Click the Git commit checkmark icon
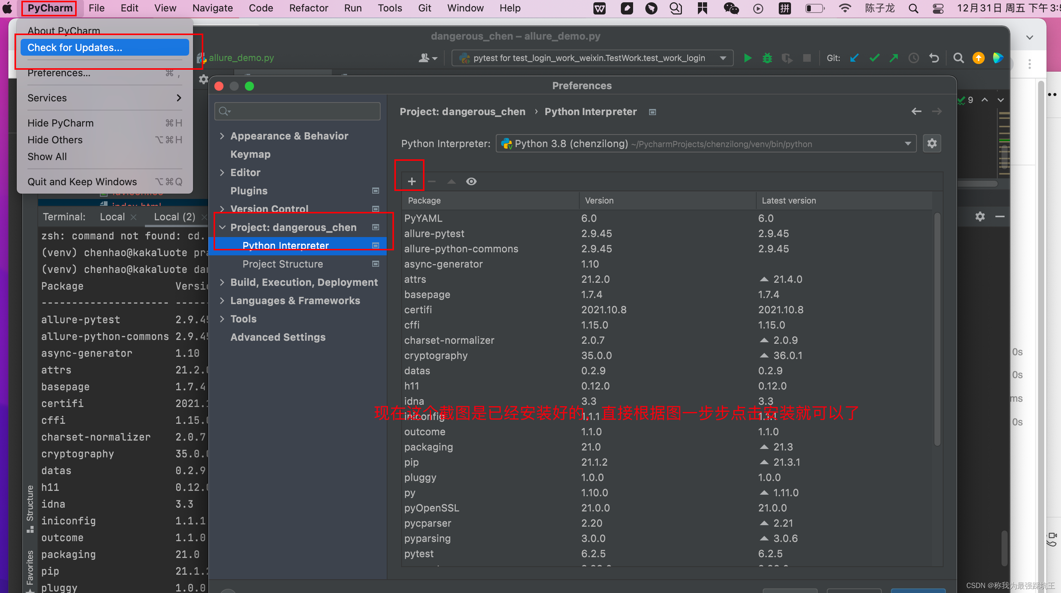This screenshot has height=593, width=1061. click(874, 58)
